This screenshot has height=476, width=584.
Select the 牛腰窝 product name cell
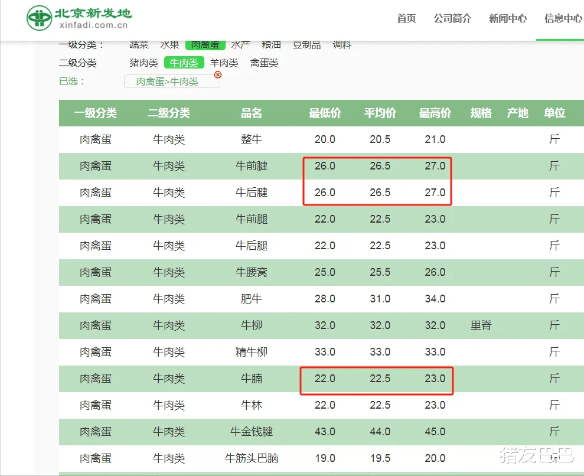(x=252, y=272)
